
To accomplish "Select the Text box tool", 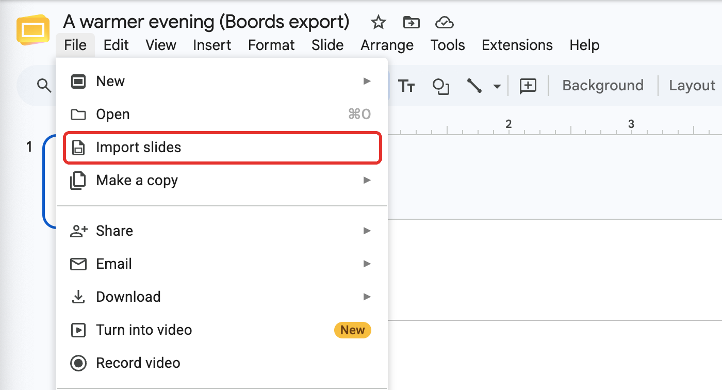I will [x=406, y=86].
